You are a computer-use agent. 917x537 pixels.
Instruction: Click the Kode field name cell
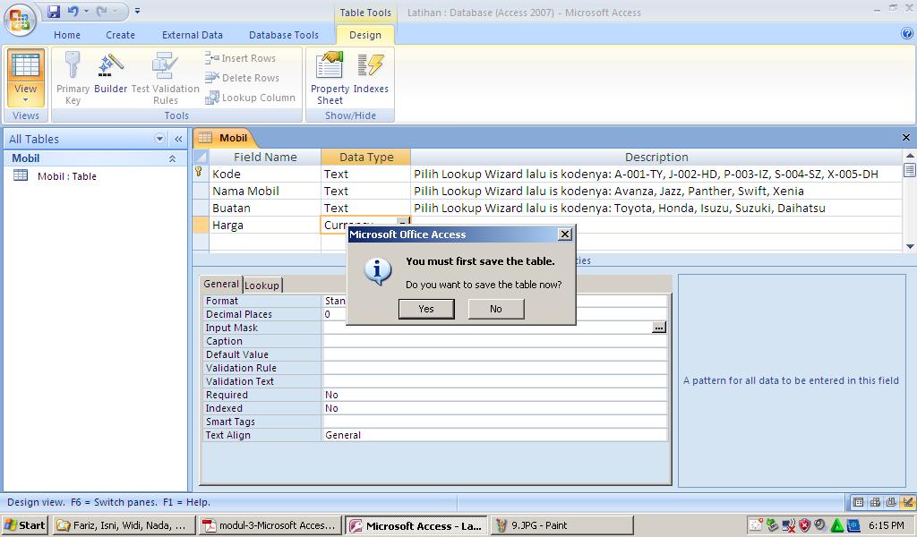[265, 175]
